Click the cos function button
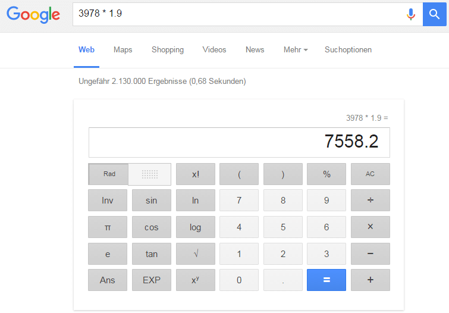Viewport: 449px width, 313px height. [x=152, y=227]
